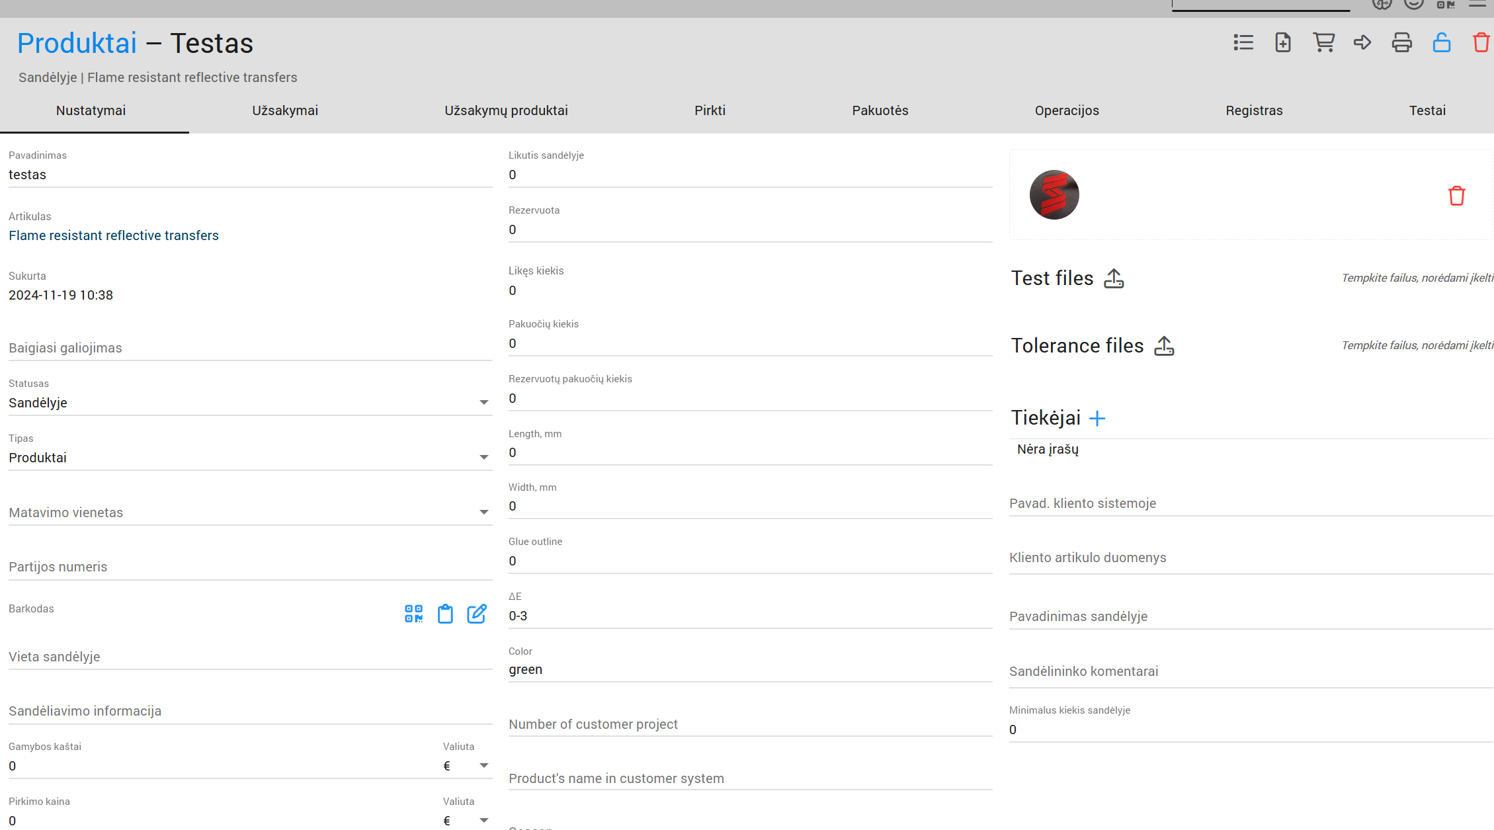This screenshot has height=830, width=1494.
Task: Delete the product image with trash icon
Action: click(x=1456, y=196)
